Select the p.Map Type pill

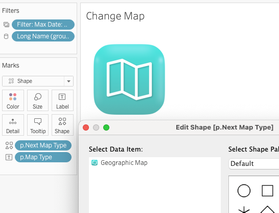pyautogui.click(x=43, y=157)
